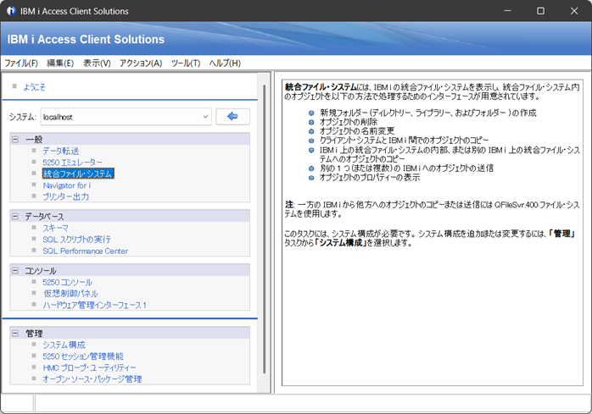Collapse the データベース section

(x=15, y=217)
